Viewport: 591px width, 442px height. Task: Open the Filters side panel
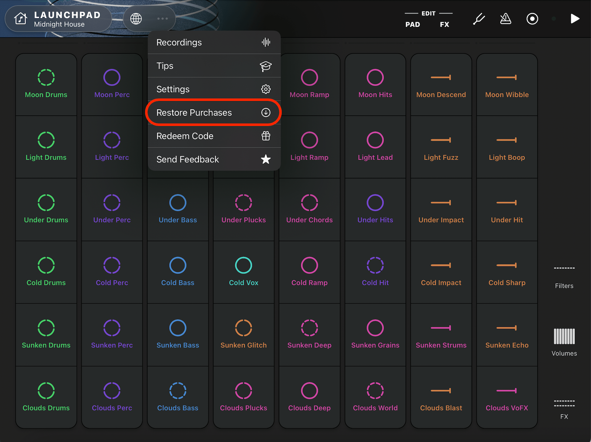pyautogui.click(x=564, y=278)
